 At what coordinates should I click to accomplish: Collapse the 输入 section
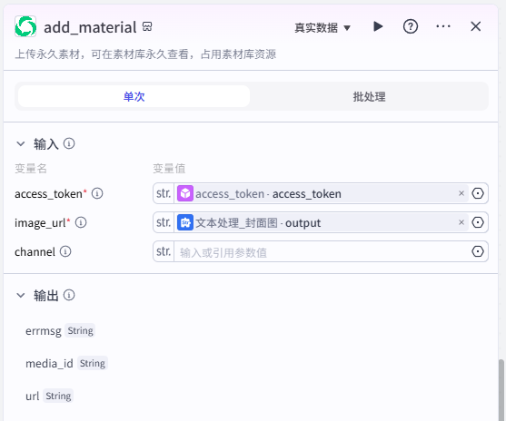click(x=21, y=143)
